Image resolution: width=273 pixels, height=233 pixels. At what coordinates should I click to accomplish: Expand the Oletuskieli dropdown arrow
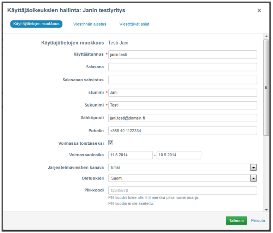click(x=253, y=178)
